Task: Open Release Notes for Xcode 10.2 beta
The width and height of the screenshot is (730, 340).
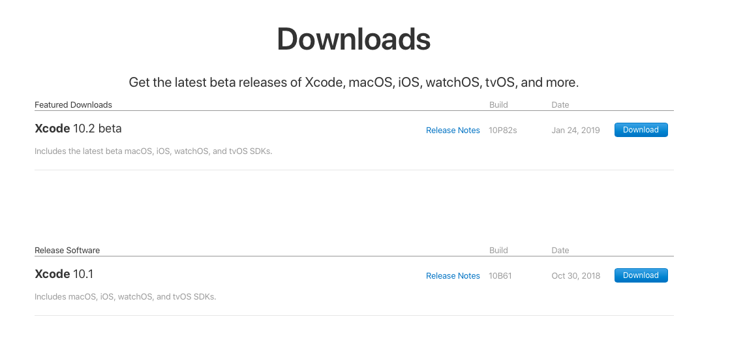Action: click(x=453, y=131)
